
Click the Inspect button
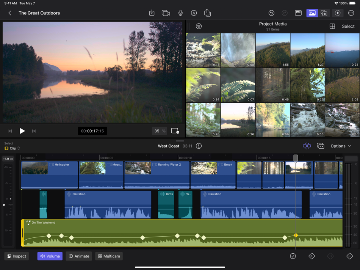click(x=16, y=256)
